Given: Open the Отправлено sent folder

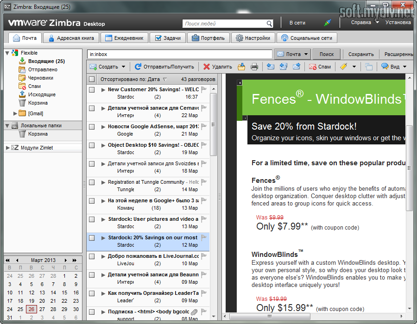Looking at the screenshot, I should (43, 69).
